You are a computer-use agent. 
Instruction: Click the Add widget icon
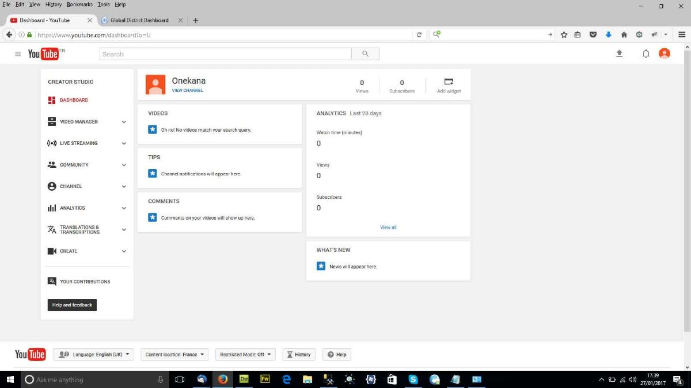(x=449, y=82)
